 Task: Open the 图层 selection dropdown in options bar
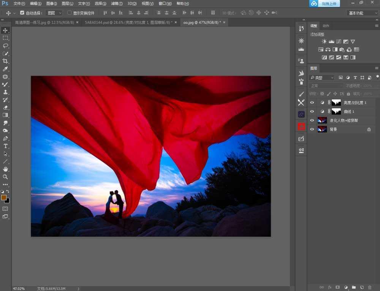(54, 13)
